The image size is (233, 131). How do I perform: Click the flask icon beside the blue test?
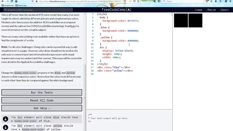(5, 119)
